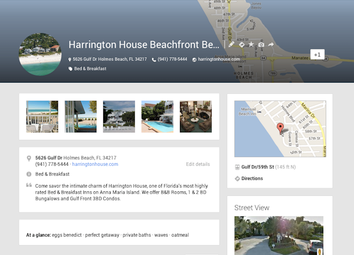Open the Street View image
The width and height of the screenshot is (354, 255).
pyautogui.click(x=279, y=236)
